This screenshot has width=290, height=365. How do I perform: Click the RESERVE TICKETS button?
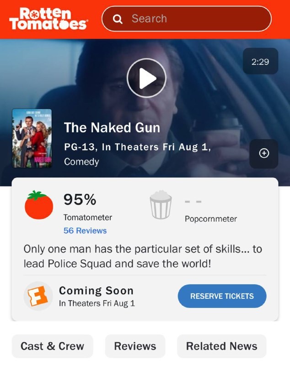(222, 296)
